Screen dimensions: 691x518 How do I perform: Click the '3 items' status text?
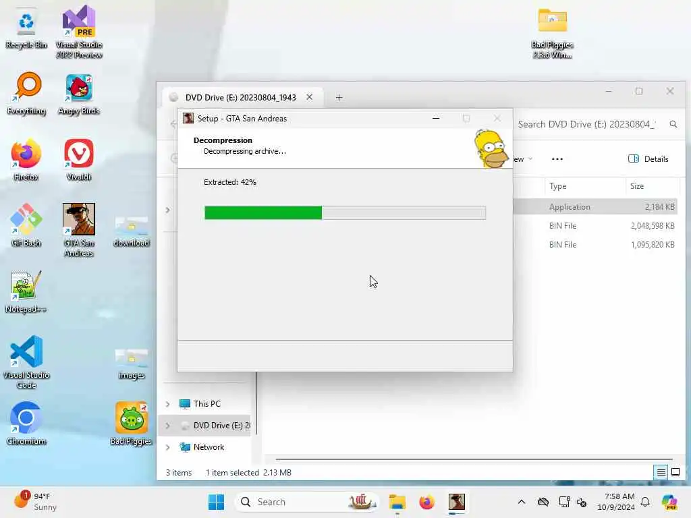tap(179, 473)
